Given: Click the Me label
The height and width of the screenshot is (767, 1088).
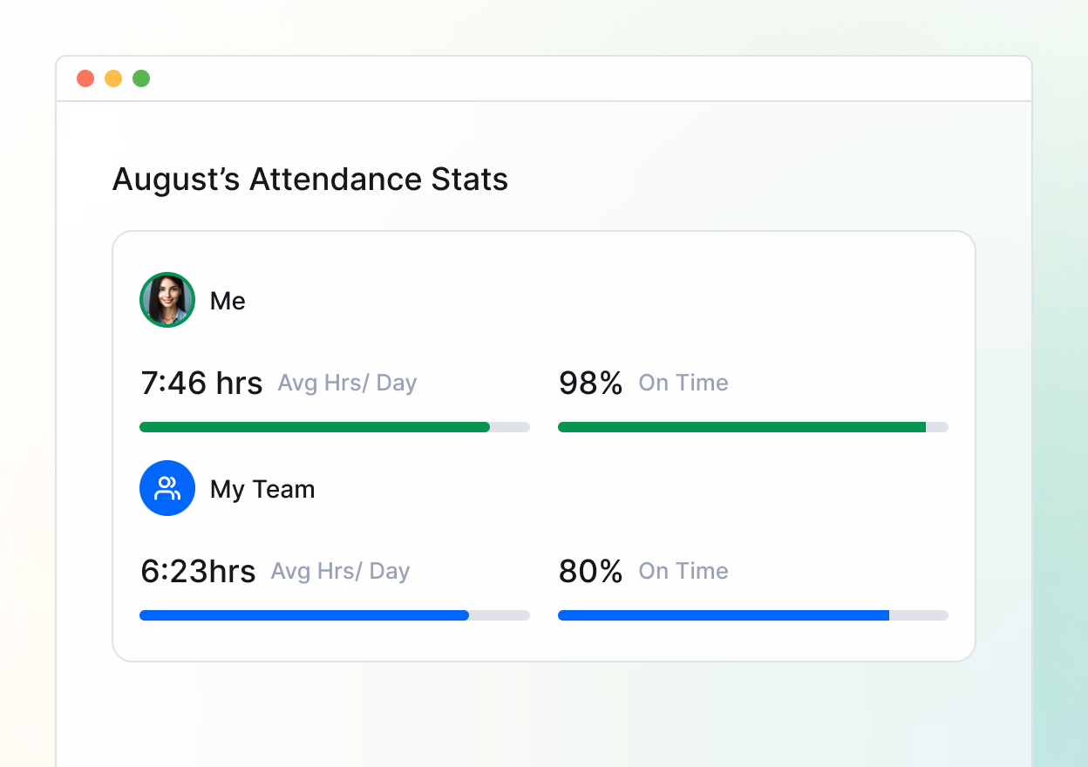Looking at the screenshot, I should tap(228, 301).
